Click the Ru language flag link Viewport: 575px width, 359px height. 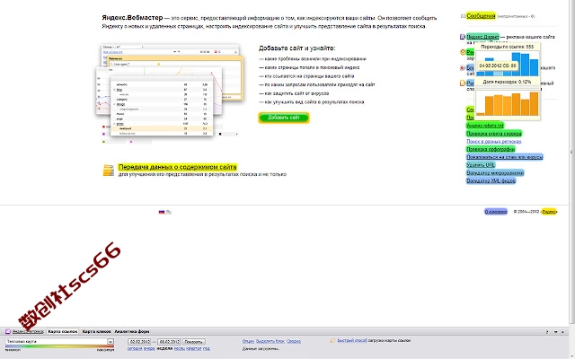point(165,212)
